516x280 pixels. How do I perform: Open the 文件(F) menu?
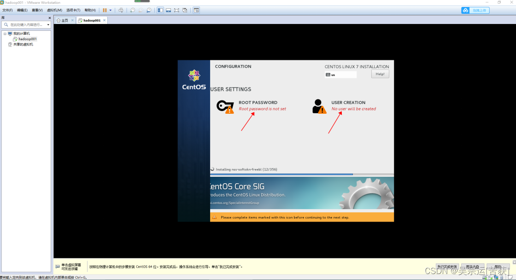coord(7,10)
